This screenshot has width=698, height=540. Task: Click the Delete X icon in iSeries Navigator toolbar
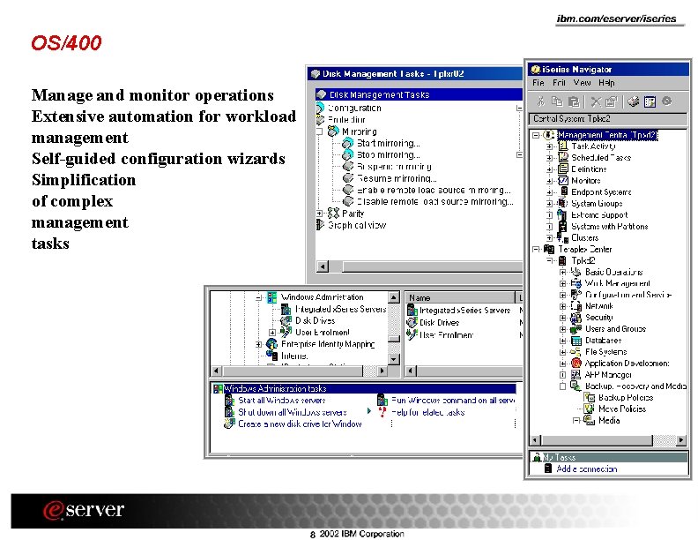pos(596,102)
